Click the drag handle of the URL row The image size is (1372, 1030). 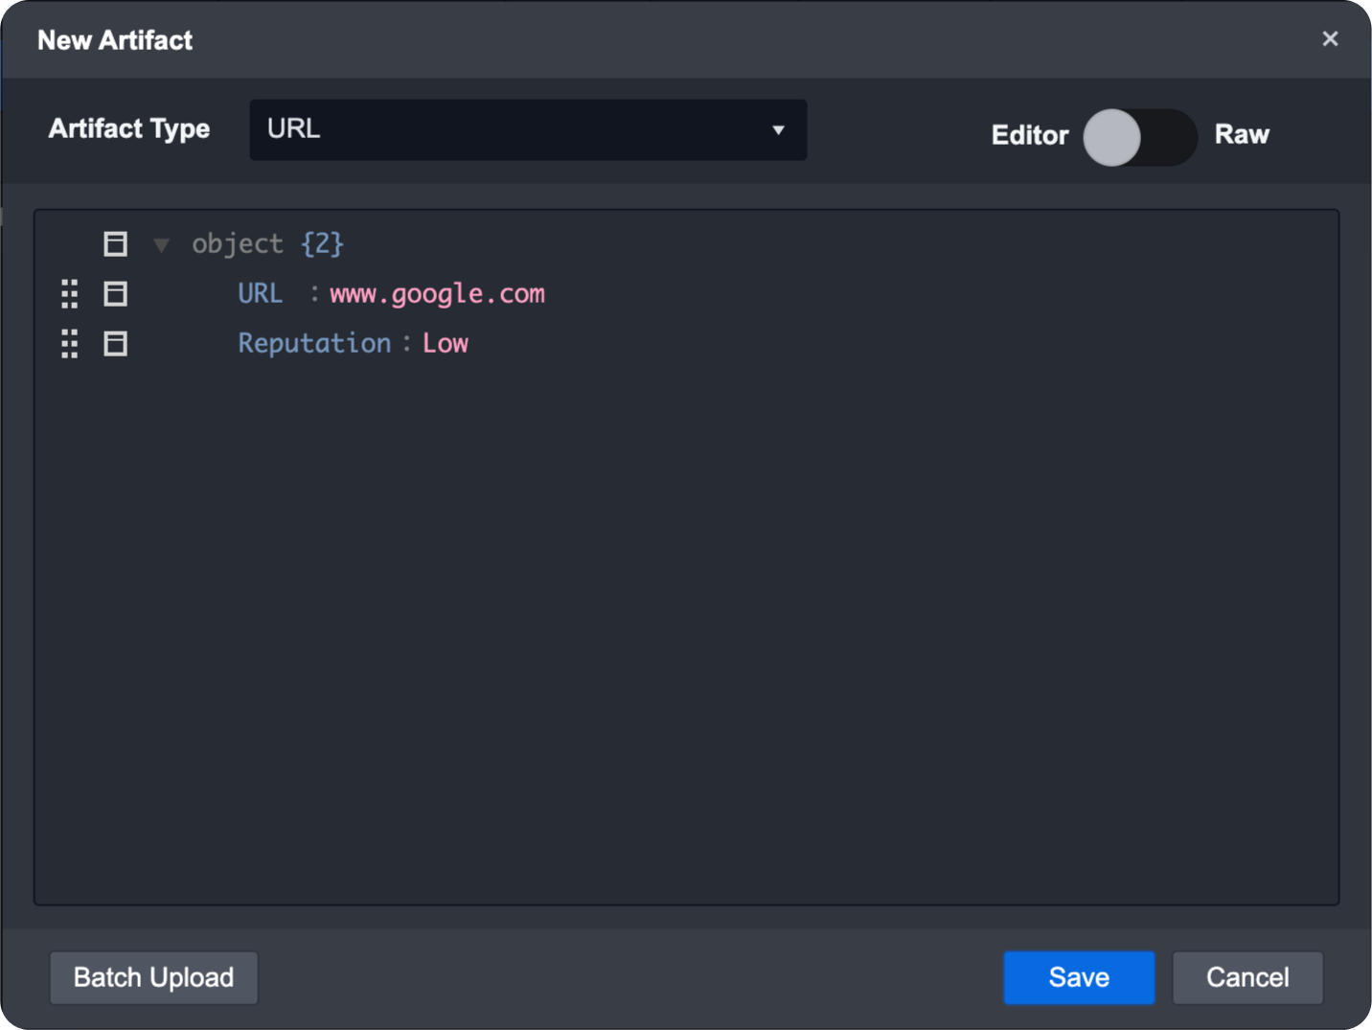pos(70,294)
